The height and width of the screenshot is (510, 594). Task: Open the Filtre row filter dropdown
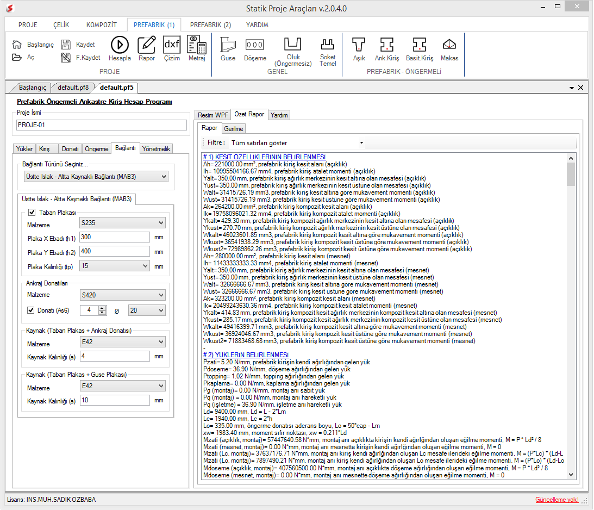coord(297,143)
